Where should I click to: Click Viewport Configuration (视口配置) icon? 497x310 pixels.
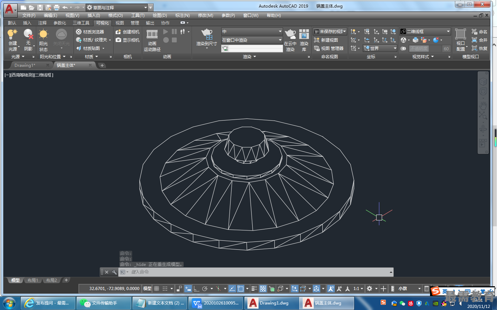(460, 34)
